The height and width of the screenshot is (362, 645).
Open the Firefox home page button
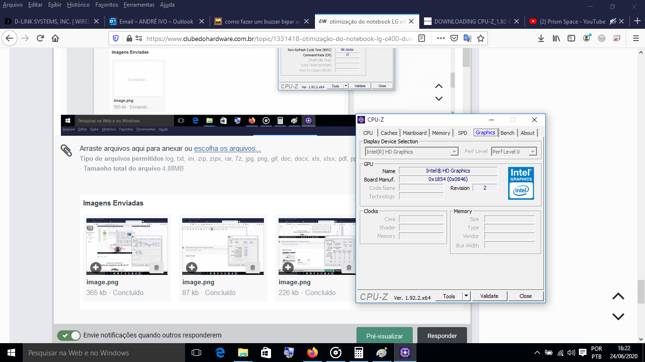tap(55, 38)
